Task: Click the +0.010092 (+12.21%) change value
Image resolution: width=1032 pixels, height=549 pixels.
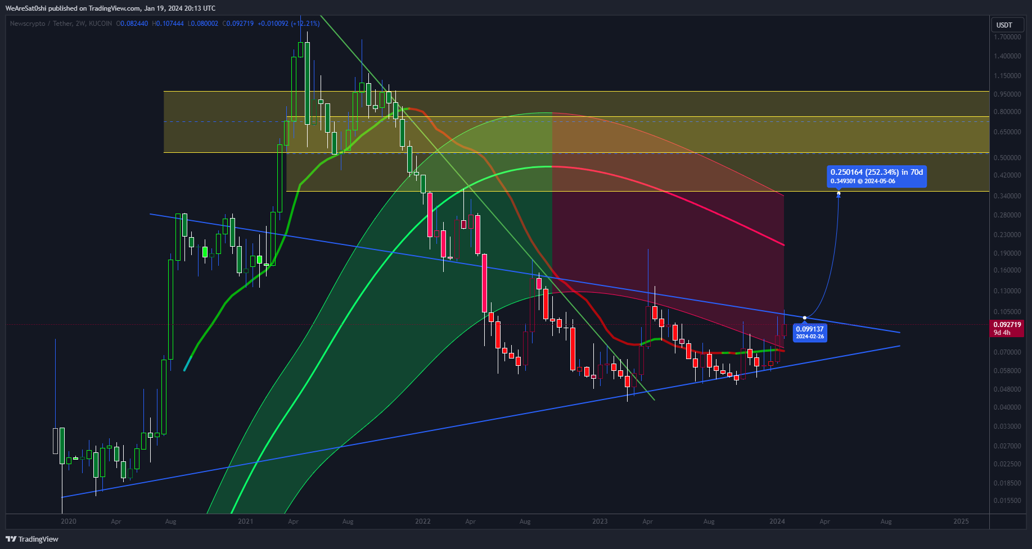Action: click(x=289, y=24)
